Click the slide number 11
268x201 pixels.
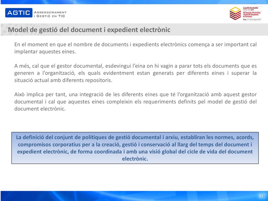pyautogui.click(x=261, y=196)
